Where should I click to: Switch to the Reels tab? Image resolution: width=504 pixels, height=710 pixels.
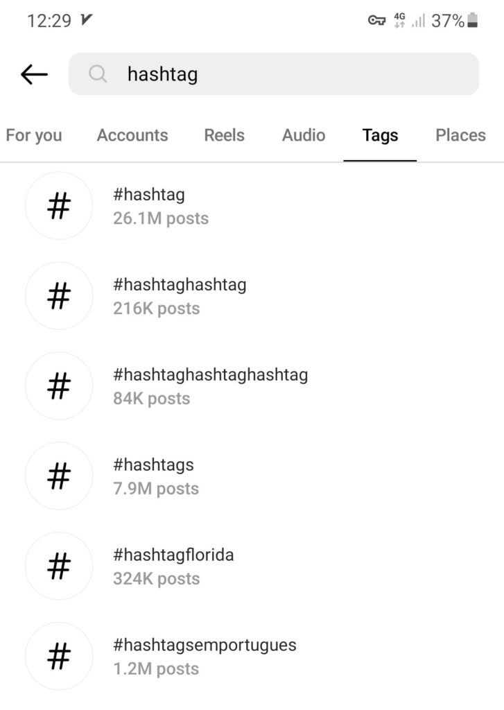pyautogui.click(x=223, y=135)
